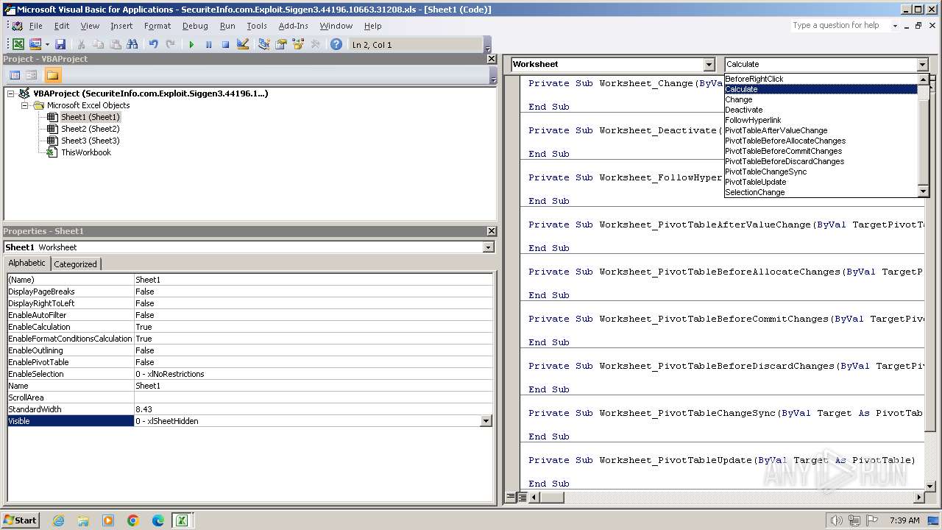Click Procedure View button at code pane bottom
942x530 pixels.
coord(511,498)
